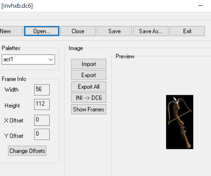Screen dimensions: 211x176
Task: Click the New button
Action: coord(11,31)
